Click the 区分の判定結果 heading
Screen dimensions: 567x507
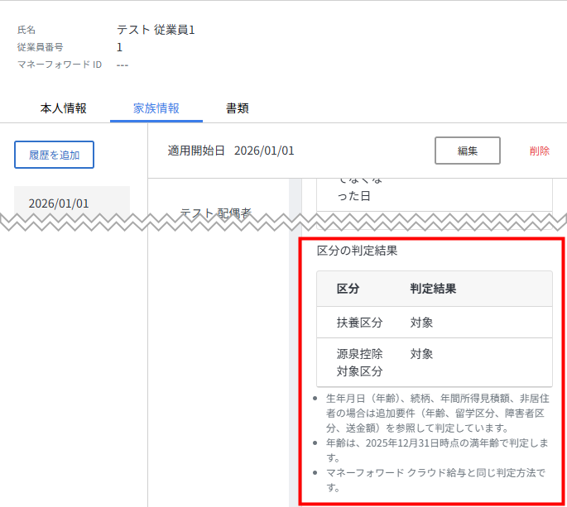[x=357, y=251]
